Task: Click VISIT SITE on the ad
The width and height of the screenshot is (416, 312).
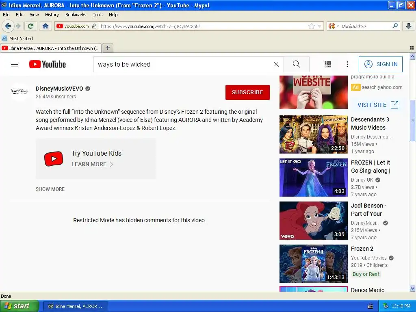Action: click(x=377, y=105)
